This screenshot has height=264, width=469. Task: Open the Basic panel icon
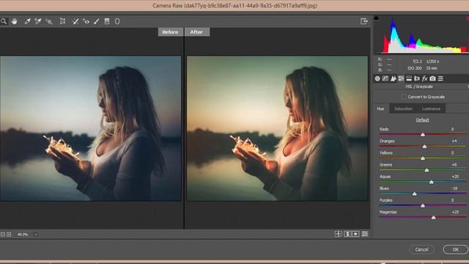[377, 78]
